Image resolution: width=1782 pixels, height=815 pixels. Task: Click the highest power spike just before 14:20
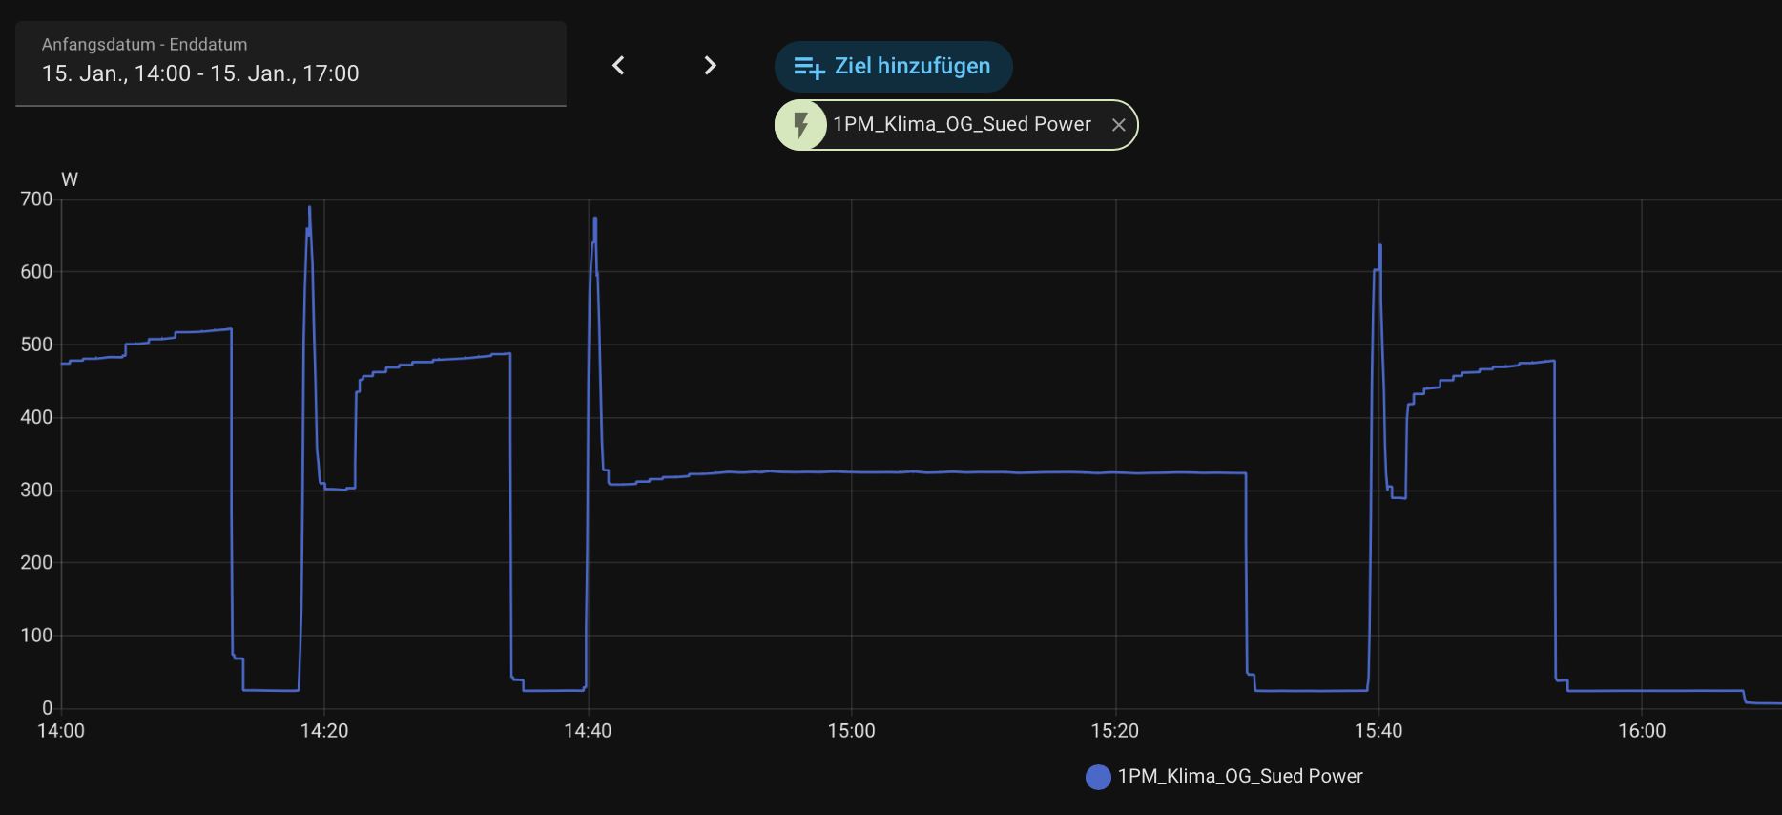309,208
